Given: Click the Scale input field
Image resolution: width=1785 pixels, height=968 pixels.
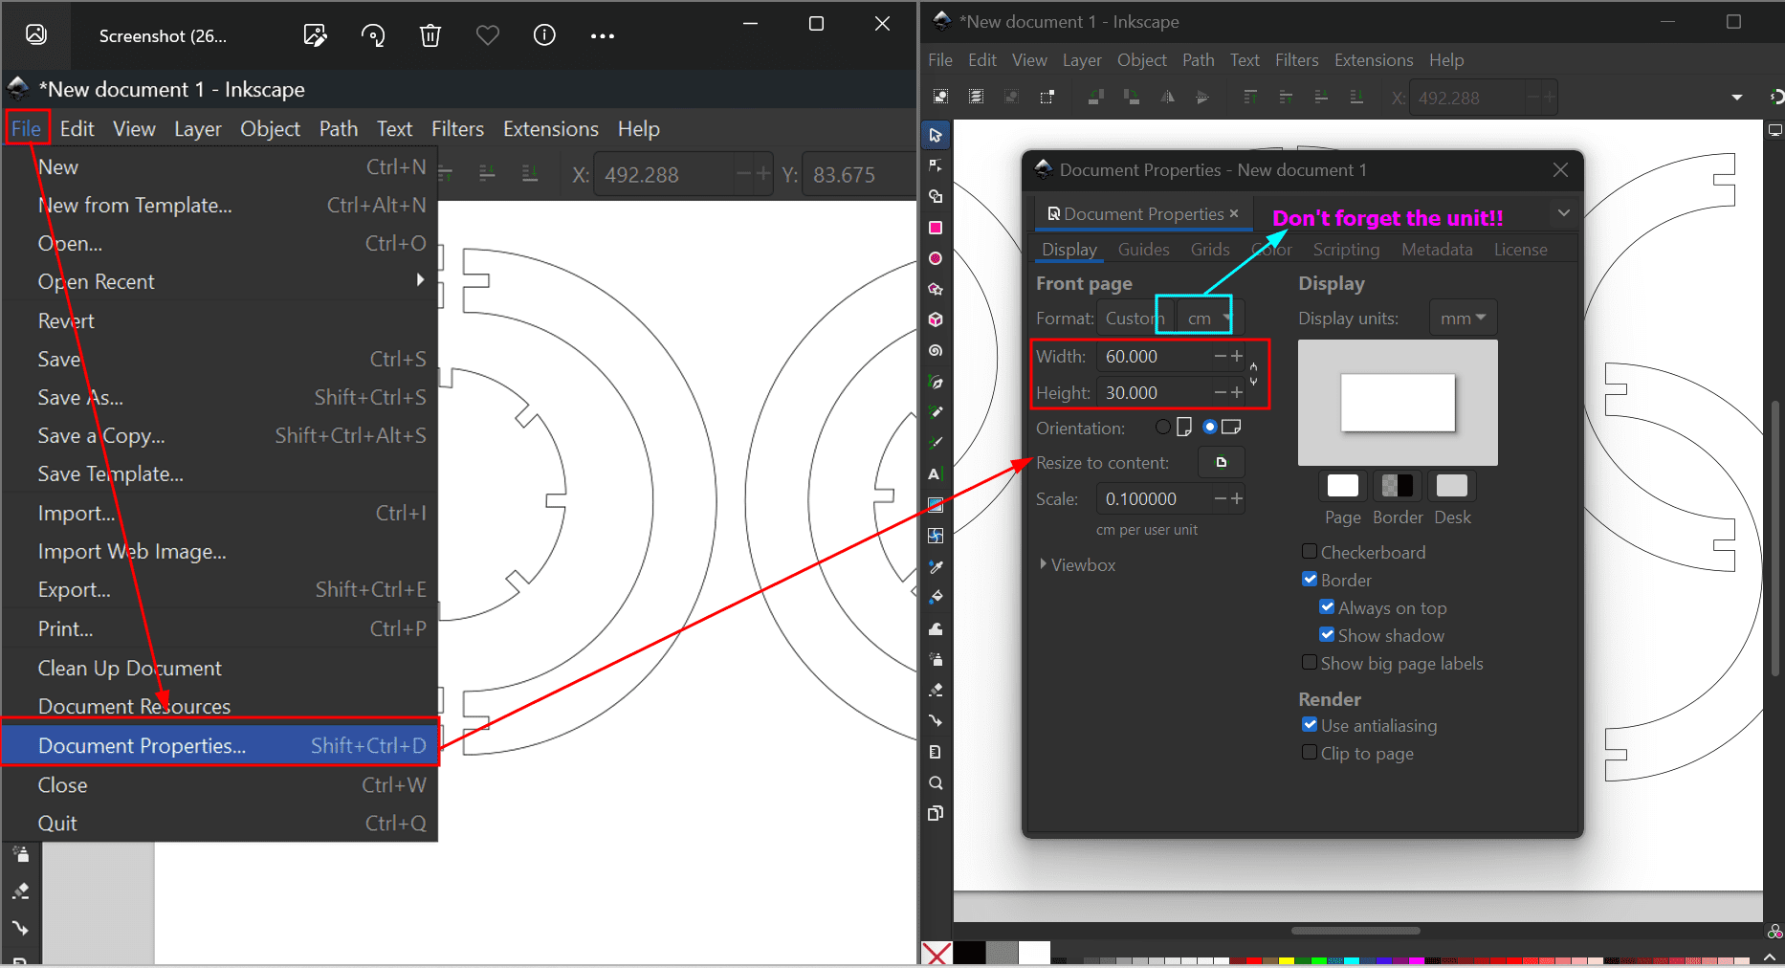Looking at the screenshot, I should [1153, 498].
